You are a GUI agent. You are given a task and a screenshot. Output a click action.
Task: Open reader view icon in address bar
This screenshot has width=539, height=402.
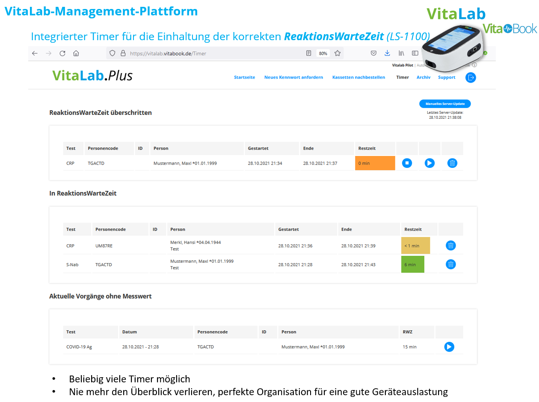click(308, 53)
